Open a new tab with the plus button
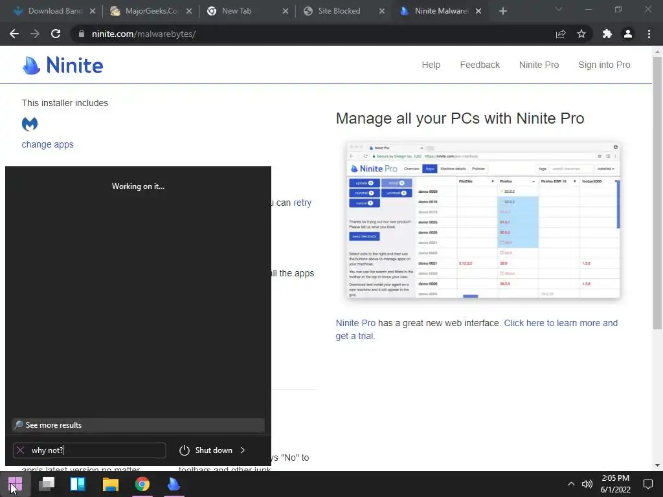The image size is (663, 497). (x=502, y=11)
